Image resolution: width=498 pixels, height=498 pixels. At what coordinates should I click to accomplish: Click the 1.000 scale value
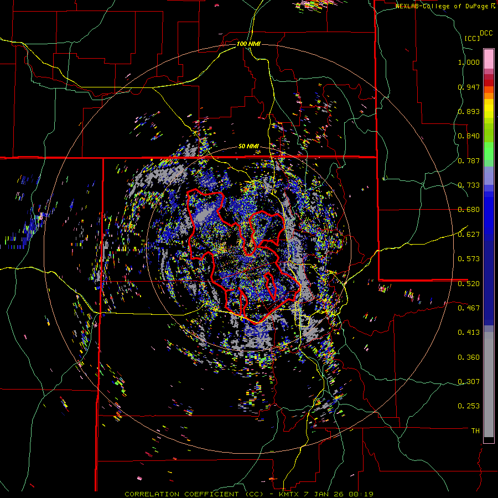[x=469, y=62]
